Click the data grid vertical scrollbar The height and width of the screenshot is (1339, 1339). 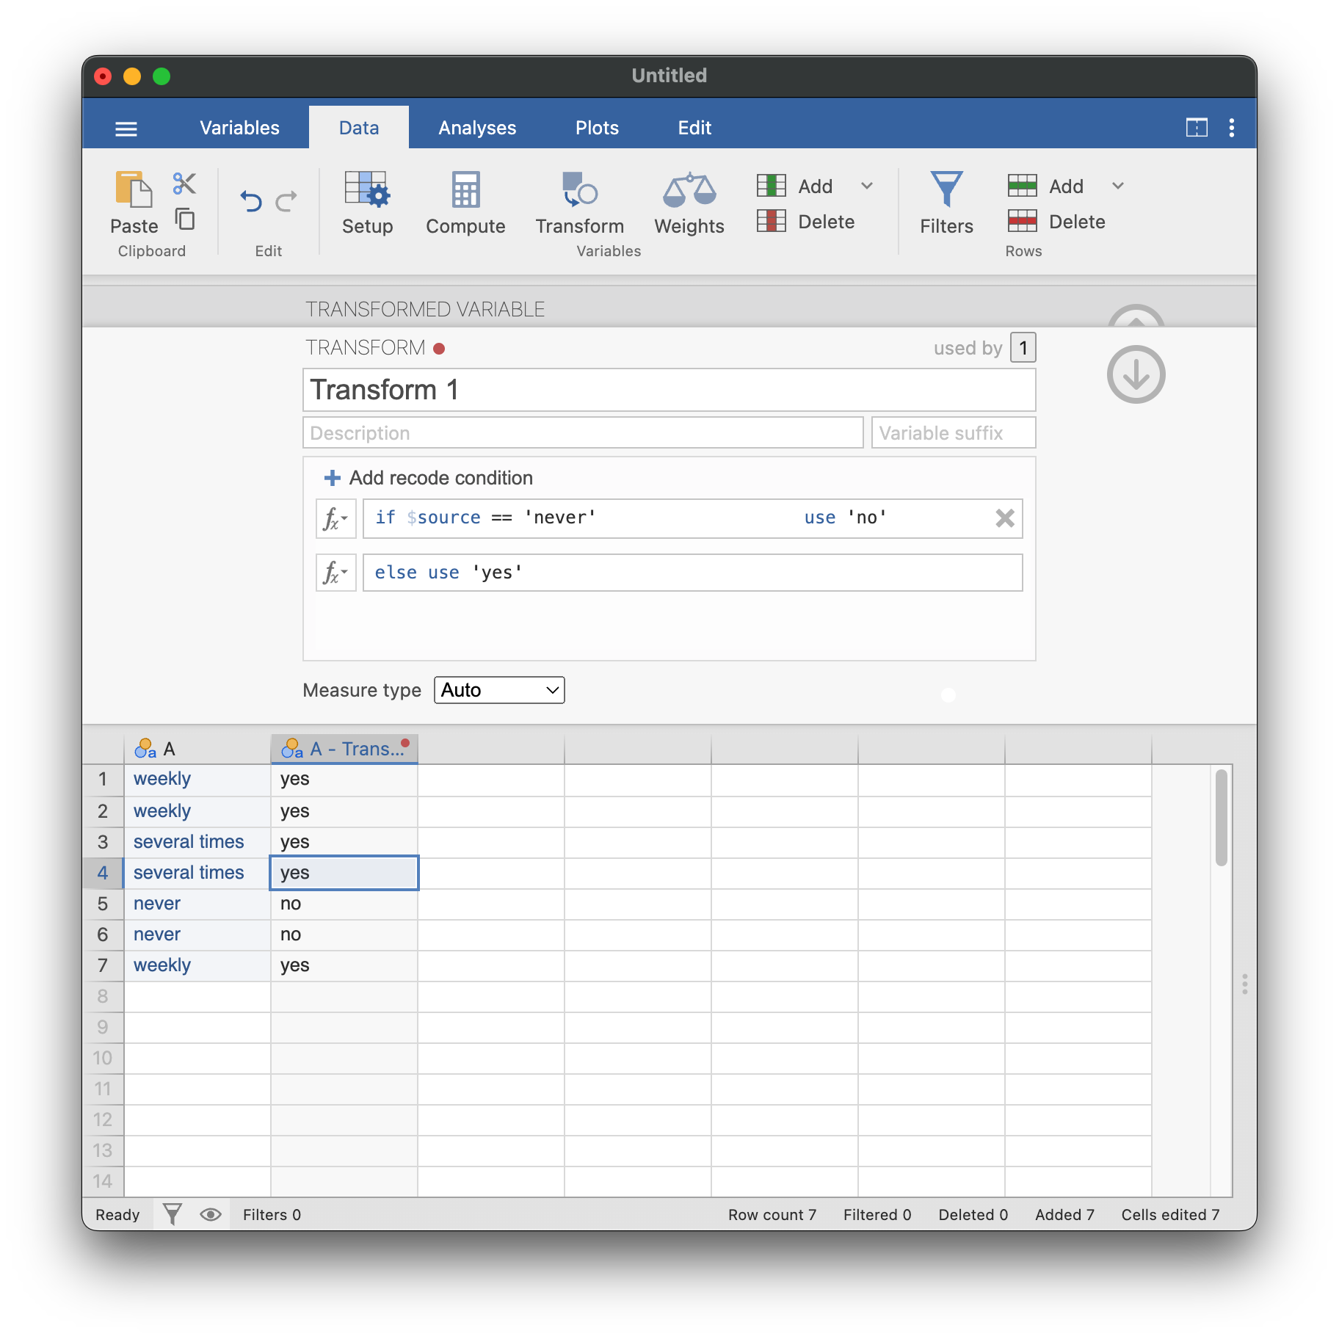pyautogui.click(x=1222, y=818)
